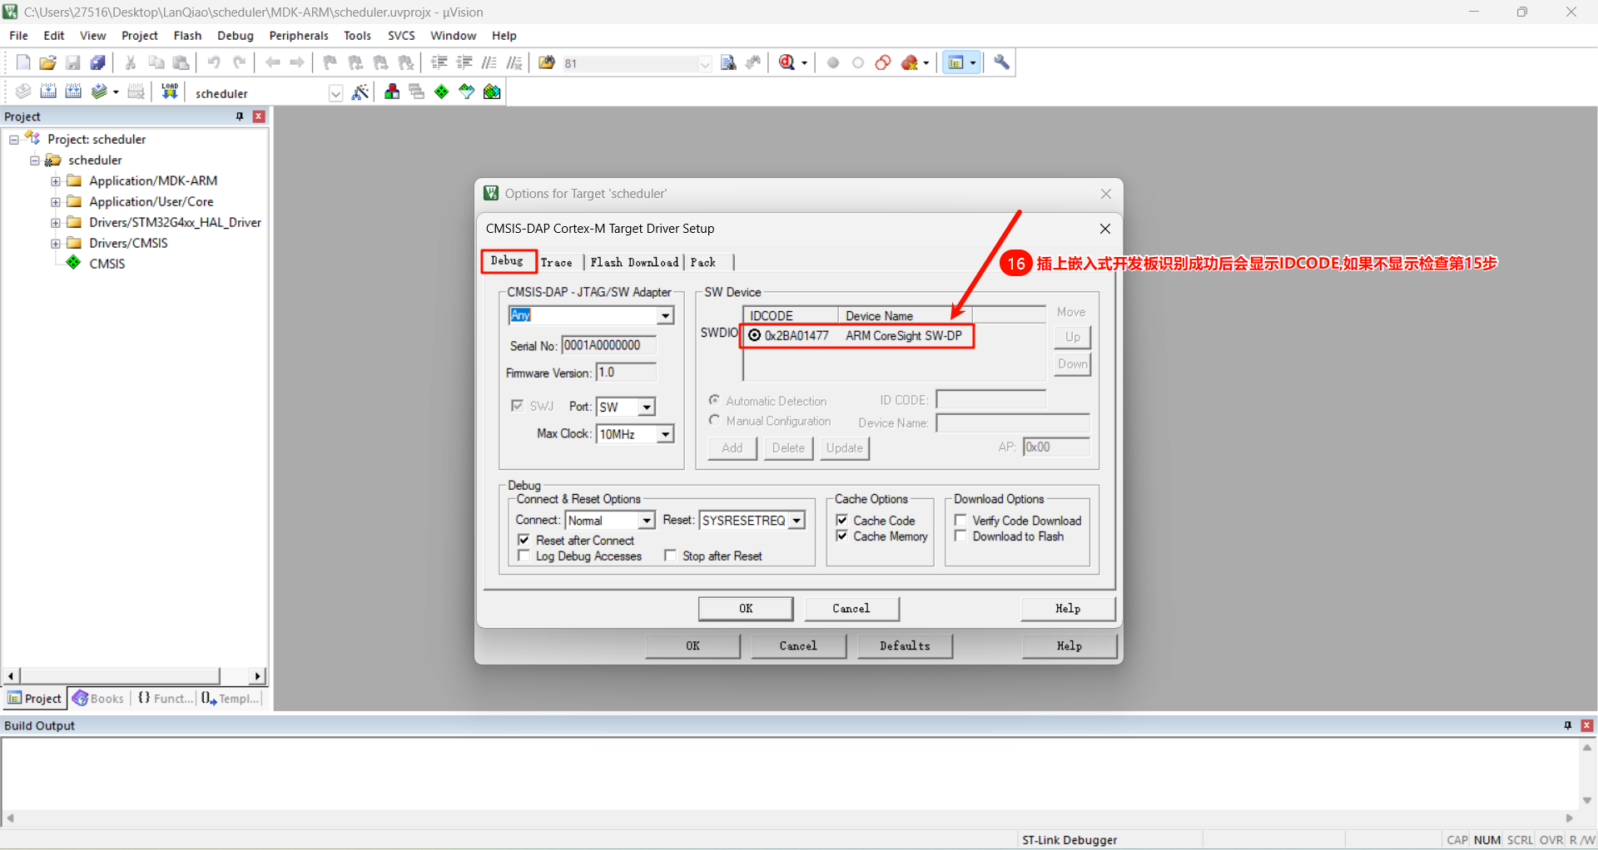Click the Project panel horizontal scrollbar
This screenshot has height=850, width=1598.
120,676
